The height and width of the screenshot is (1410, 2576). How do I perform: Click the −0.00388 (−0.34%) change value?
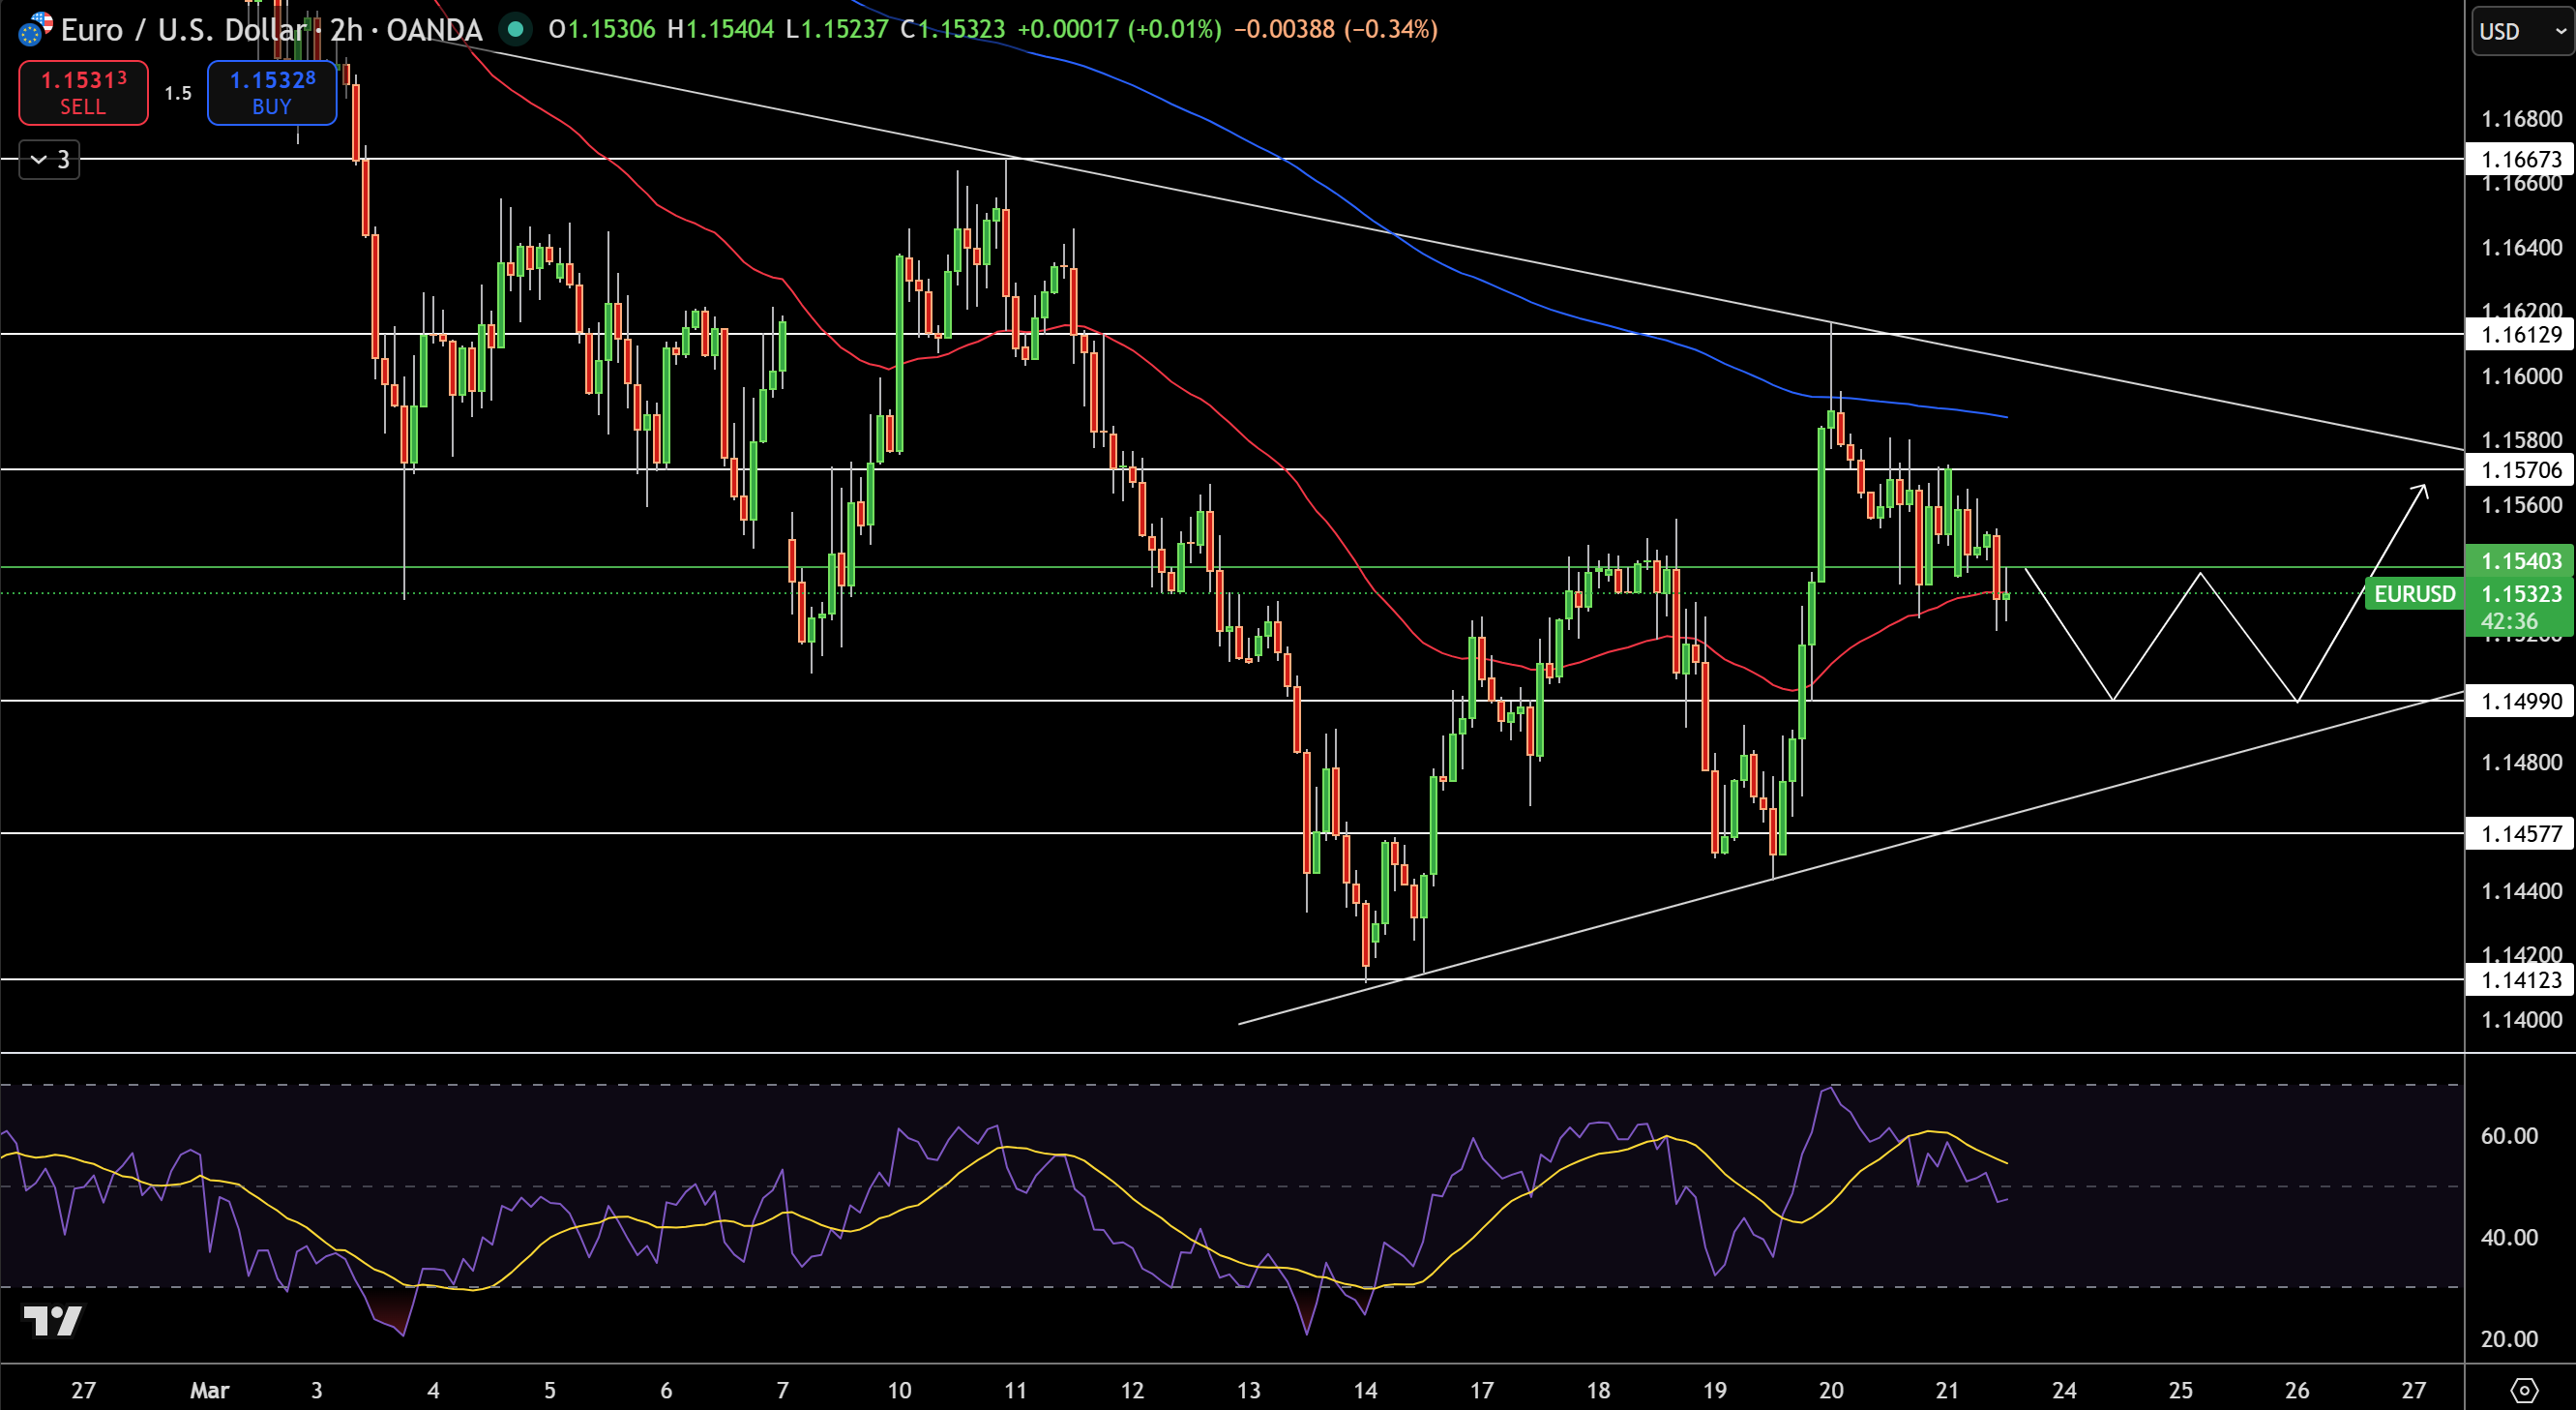pos(1336,29)
